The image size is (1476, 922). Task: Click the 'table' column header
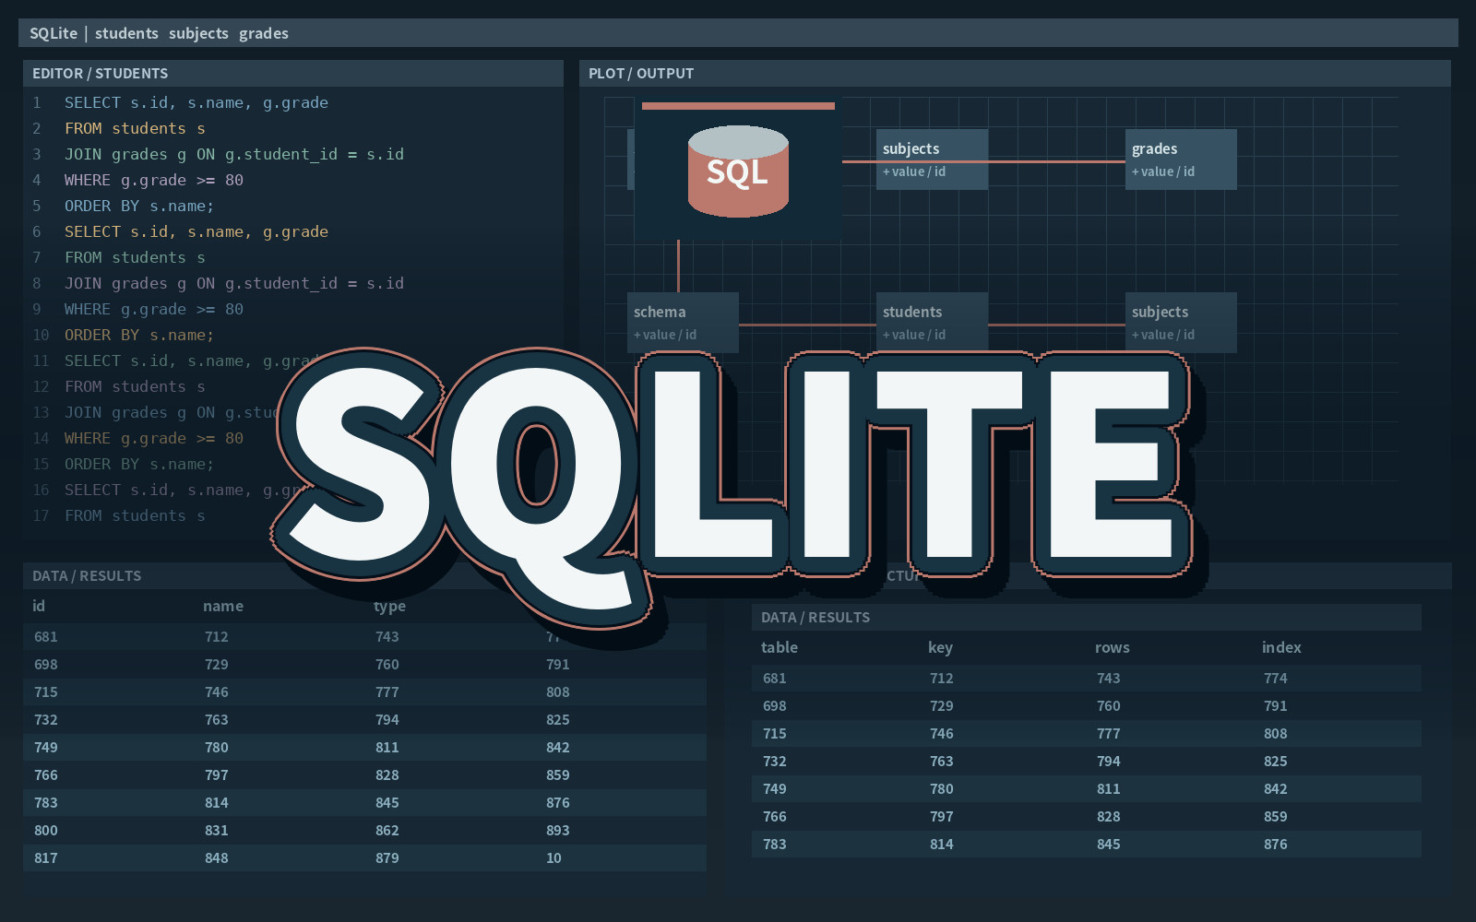(780, 647)
